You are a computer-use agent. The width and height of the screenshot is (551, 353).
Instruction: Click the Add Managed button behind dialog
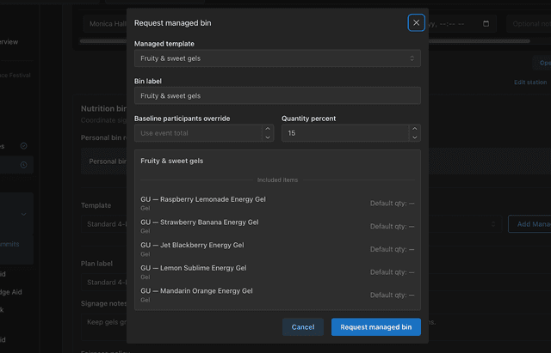click(x=528, y=223)
